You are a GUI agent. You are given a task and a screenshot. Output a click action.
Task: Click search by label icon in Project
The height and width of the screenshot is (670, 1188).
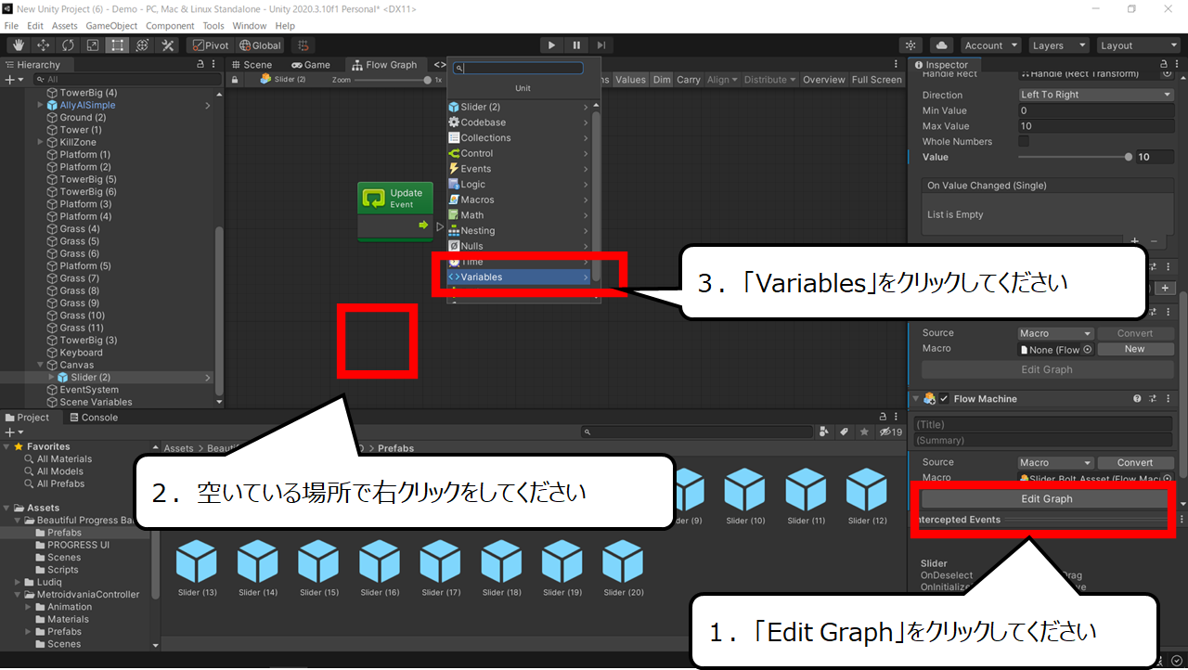(845, 432)
